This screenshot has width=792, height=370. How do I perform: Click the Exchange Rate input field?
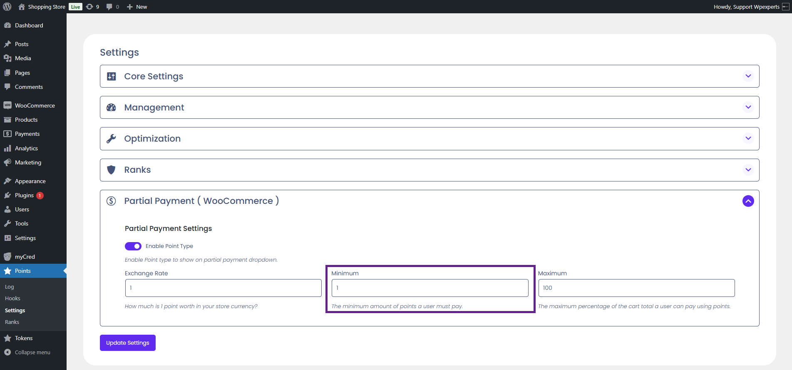[223, 288]
